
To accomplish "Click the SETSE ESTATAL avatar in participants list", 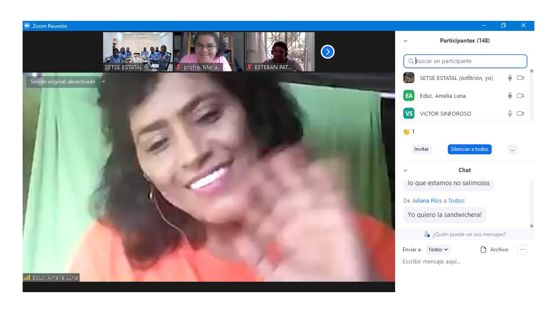I will [409, 78].
